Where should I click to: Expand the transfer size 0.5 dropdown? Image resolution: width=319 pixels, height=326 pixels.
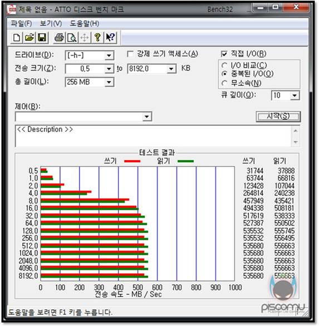pyautogui.click(x=109, y=69)
